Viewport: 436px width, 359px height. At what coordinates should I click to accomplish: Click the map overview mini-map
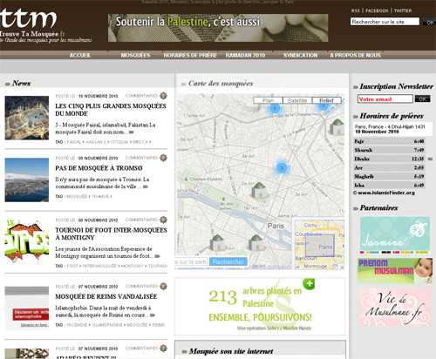[x=319, y=244]
